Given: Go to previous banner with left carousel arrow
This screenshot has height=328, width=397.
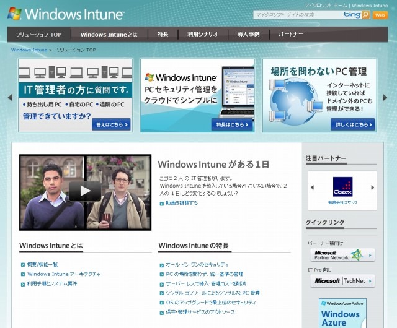Looking at the screenshot, I should [x=10, y=97].
